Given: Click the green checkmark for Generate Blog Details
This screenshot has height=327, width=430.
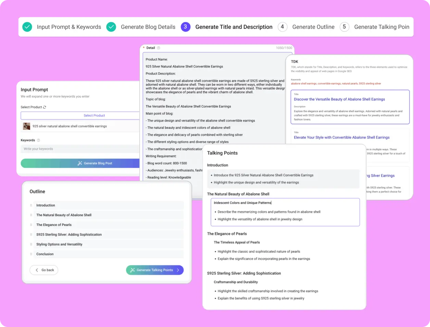Looking at the screenshot, I should (111, 27).
